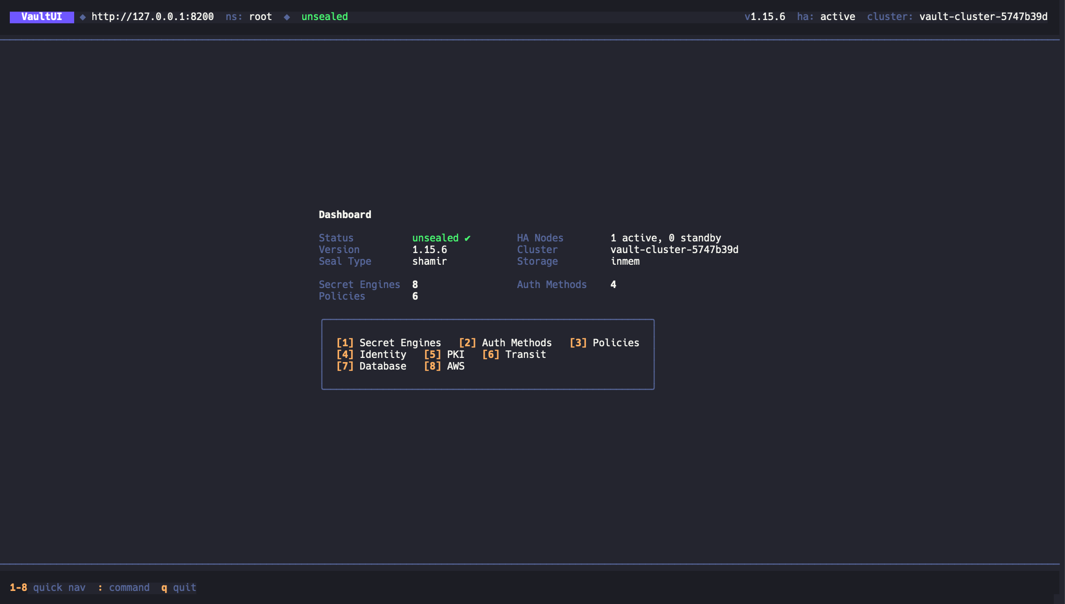Click the Seal Type value shamir

(x=430, y=261)
